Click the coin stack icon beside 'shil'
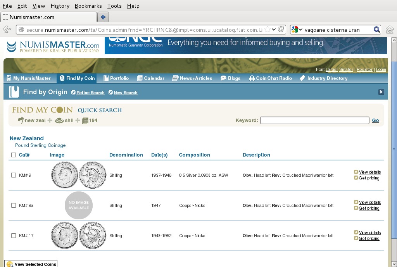Image resolution: width=397 pixels, height=267 pixels. [59, 121]
